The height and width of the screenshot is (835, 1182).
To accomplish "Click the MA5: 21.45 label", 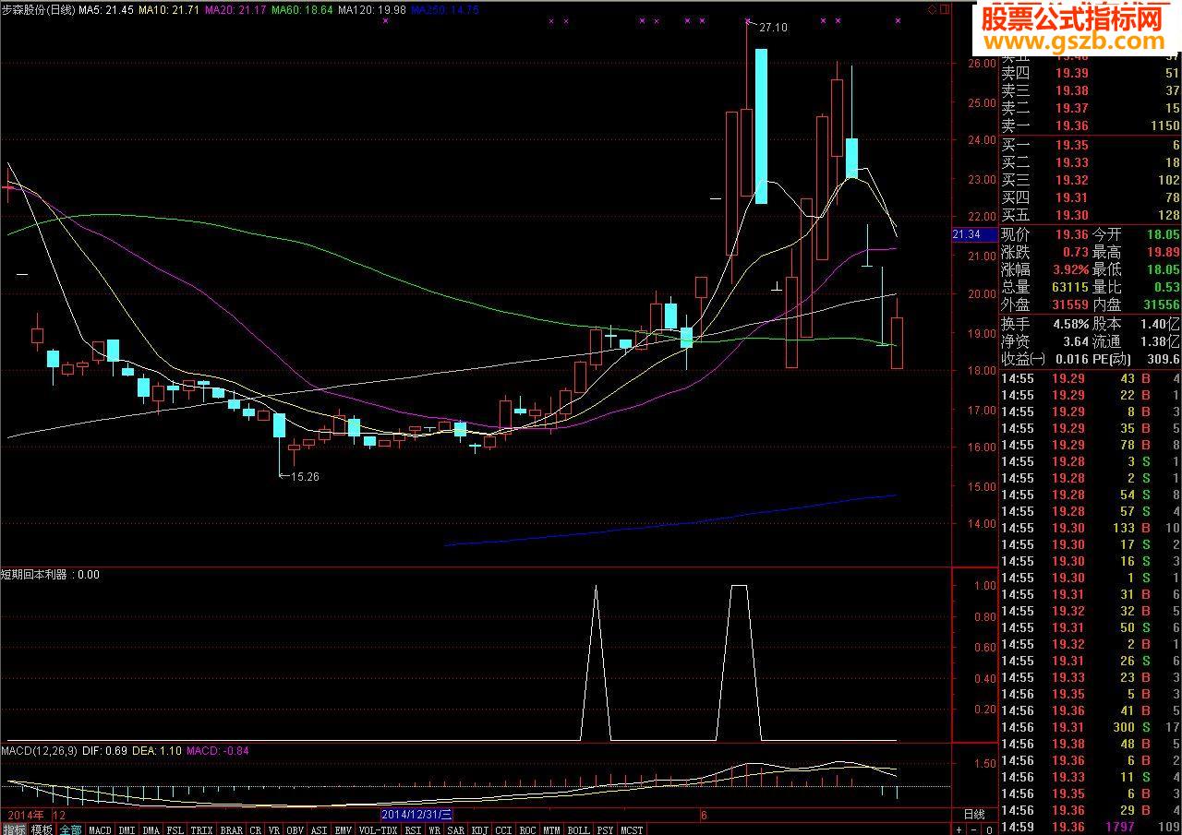I will (107, 10).
